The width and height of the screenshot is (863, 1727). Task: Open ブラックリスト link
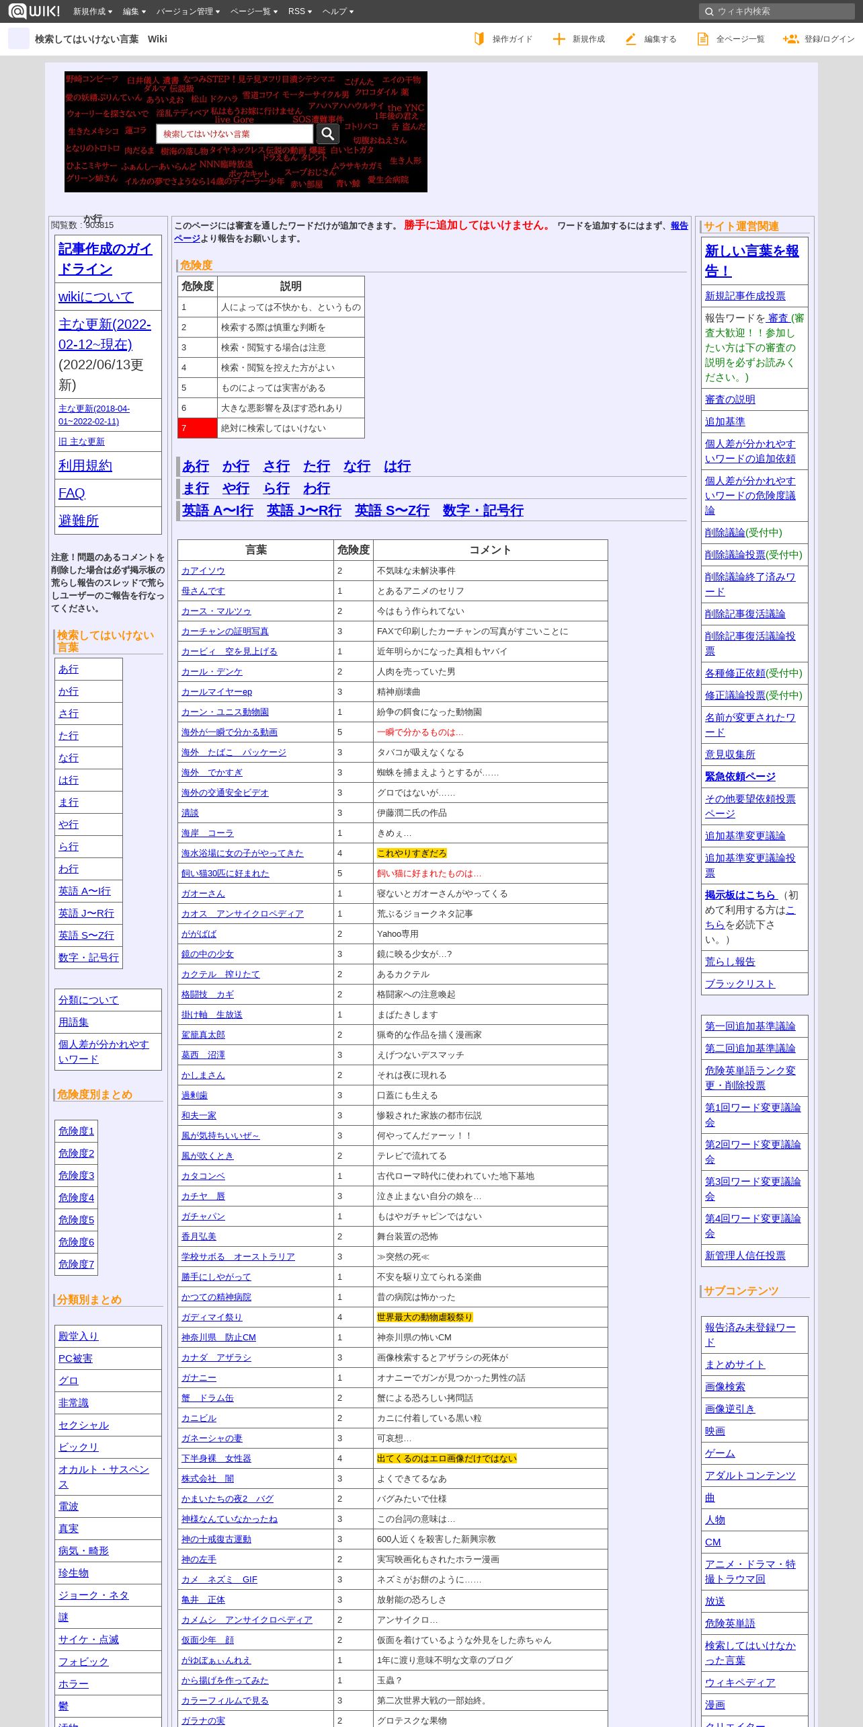740,983
